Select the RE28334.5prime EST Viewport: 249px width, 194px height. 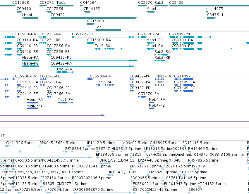coord(69,152)
